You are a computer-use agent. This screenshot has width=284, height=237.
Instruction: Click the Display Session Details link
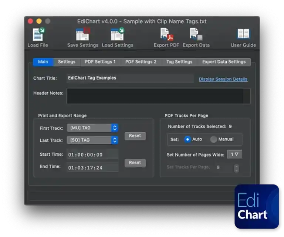click(x=223, y=79)
